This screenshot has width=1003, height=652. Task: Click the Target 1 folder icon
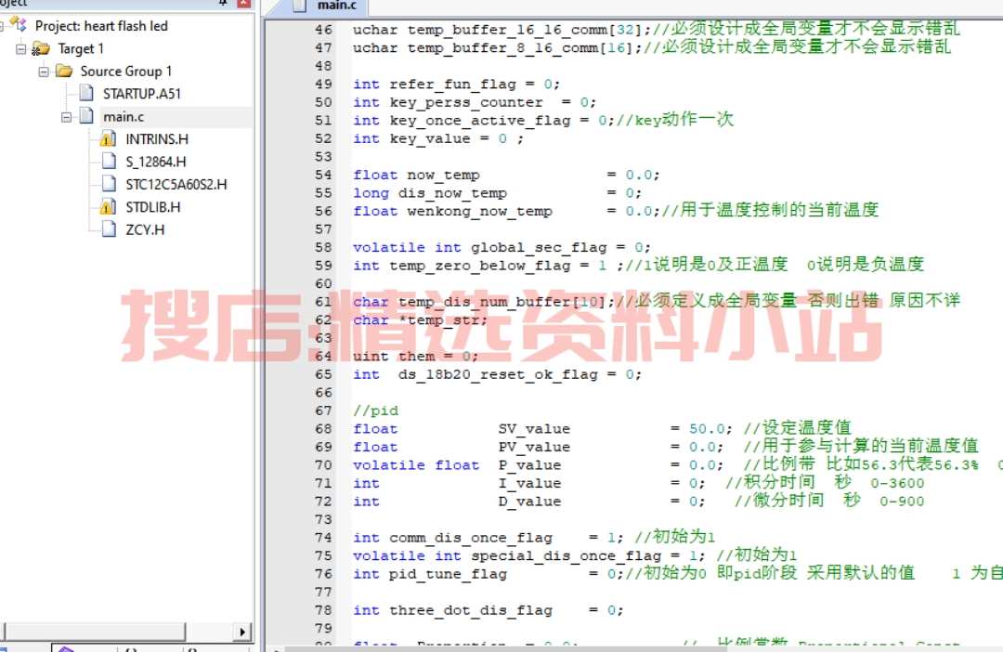point(42,48)
